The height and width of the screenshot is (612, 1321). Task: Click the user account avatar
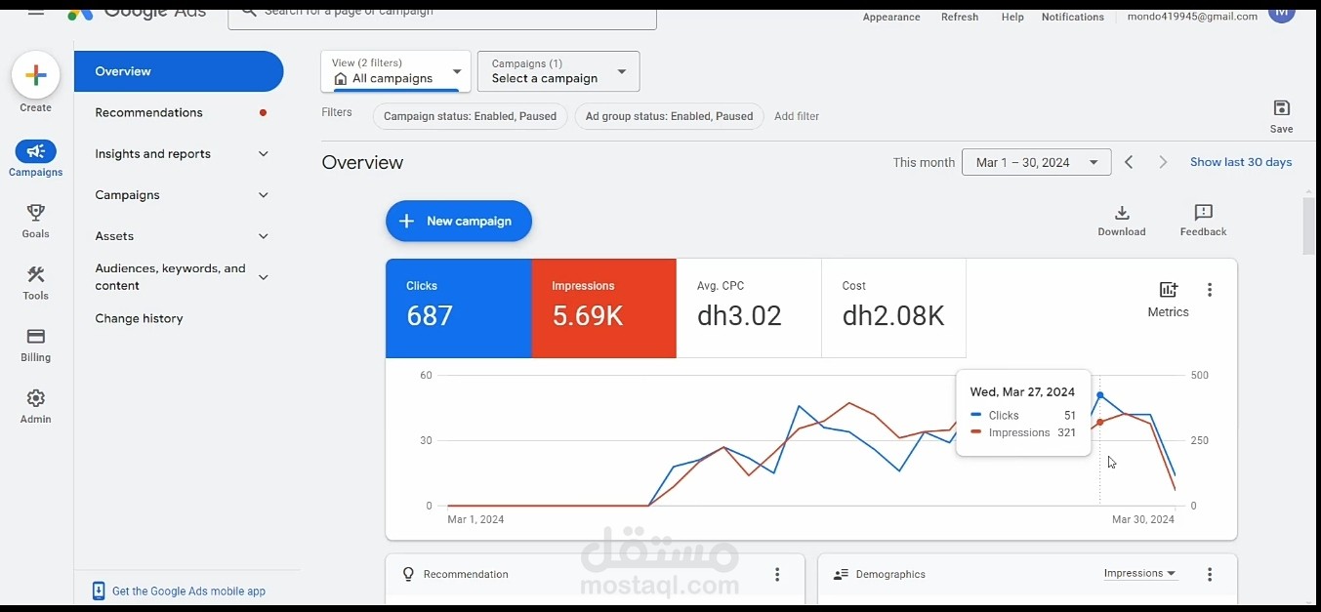(1281, 14)
